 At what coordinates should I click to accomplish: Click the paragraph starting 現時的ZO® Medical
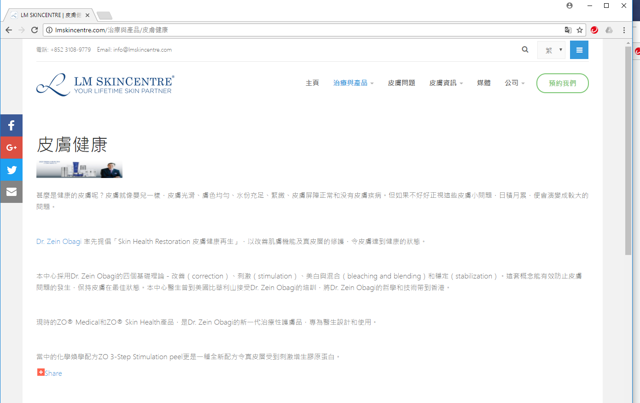pyautogui.click(x=207, y=322)
